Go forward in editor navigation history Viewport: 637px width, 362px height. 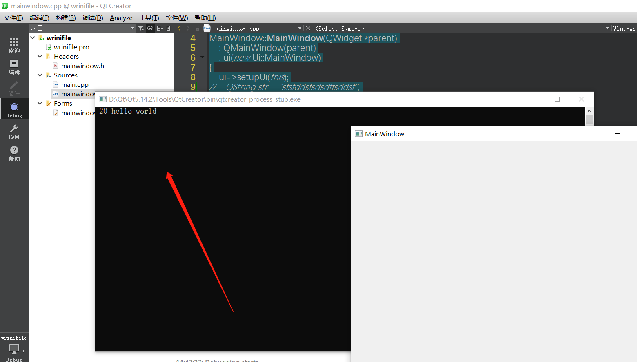pyautogui.click(x=188, y=28)
